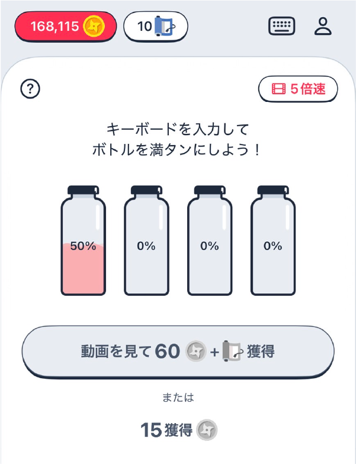This screenshot has height=464, width=356.
Task: Click the 50% label on first bottle
Action: (83, 246)
